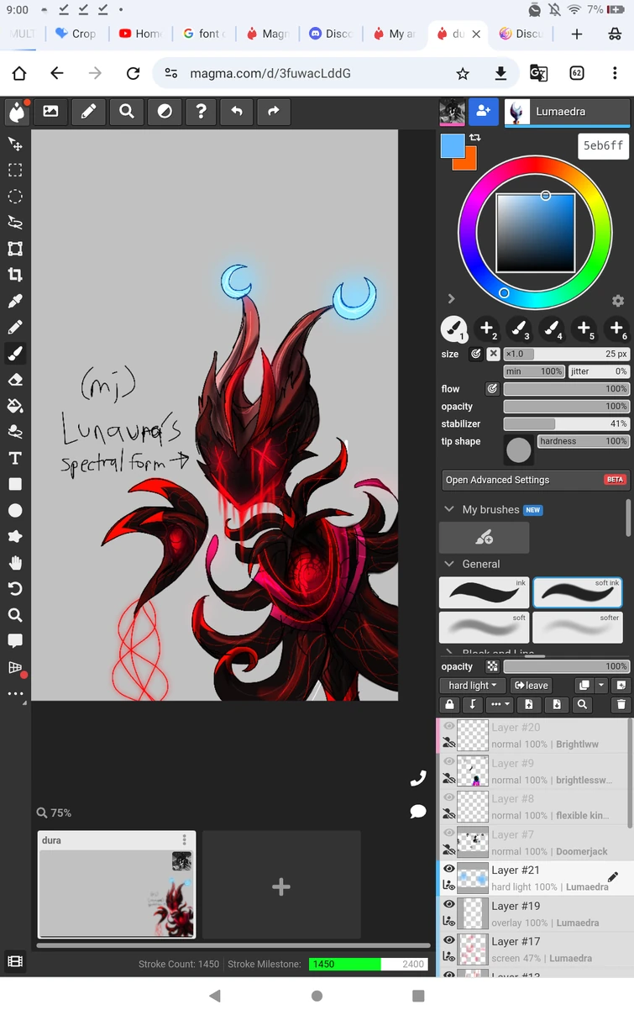Select the rectangular selection tool
634x1015 pixels.
pos(15,171)
